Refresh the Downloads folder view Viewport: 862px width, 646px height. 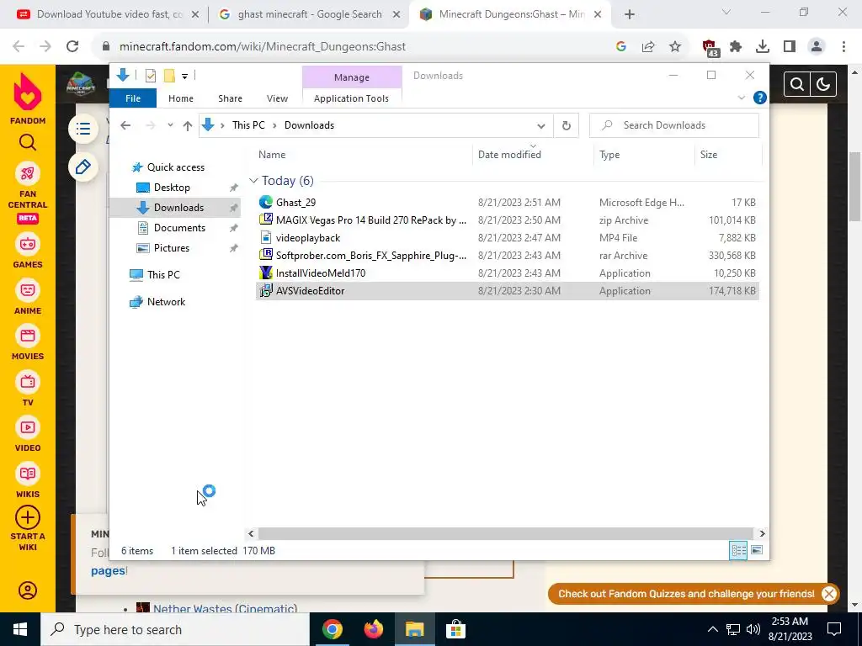[567, 126]
